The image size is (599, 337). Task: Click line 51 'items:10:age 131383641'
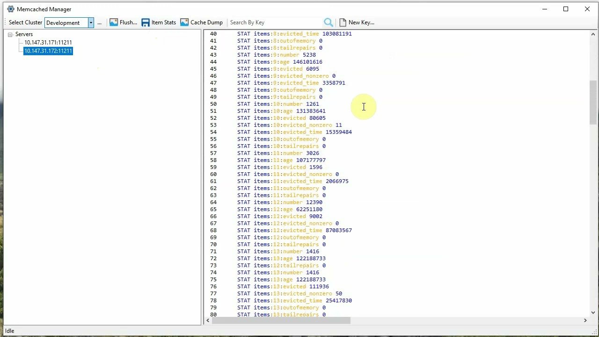[x=281, y=111]
